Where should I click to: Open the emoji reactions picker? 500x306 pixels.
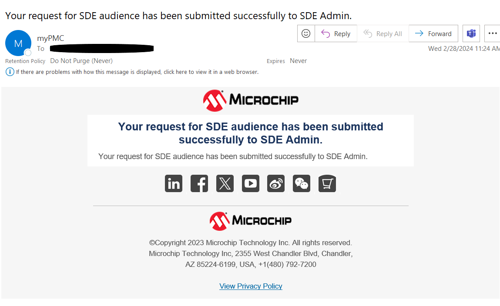306,33
